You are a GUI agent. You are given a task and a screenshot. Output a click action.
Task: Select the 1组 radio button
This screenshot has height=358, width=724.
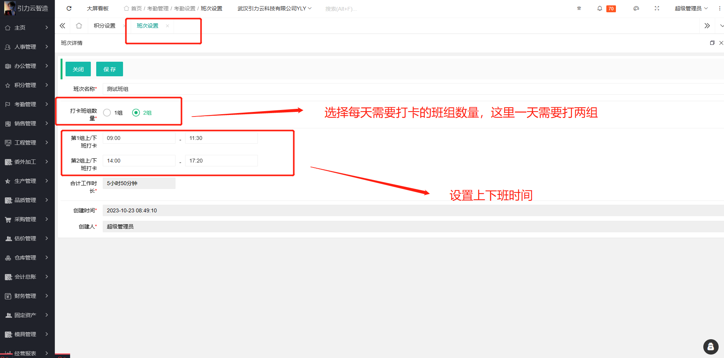pos(107,113)
